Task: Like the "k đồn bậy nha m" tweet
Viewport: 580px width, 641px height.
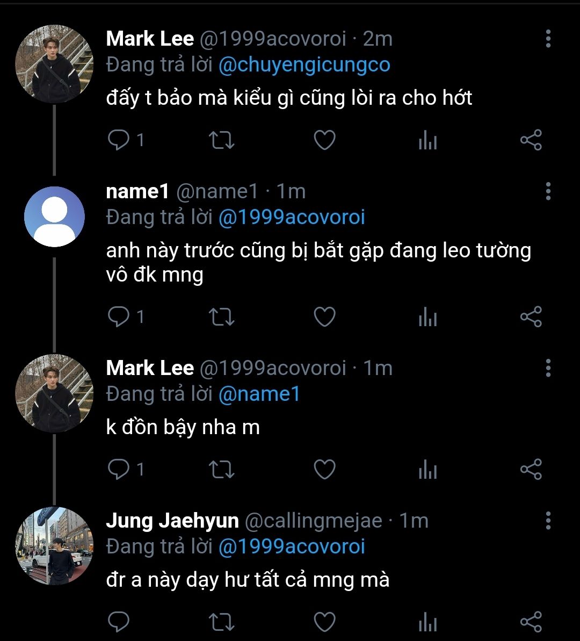Action: click(324, 470)
